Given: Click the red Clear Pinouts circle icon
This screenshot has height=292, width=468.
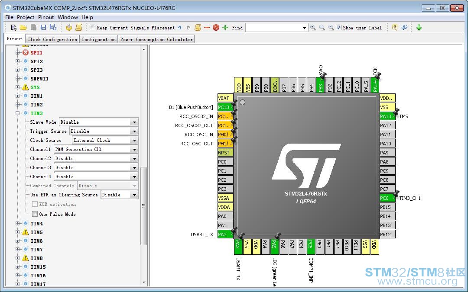Looking at the screenshot, I should click(216, 28).
